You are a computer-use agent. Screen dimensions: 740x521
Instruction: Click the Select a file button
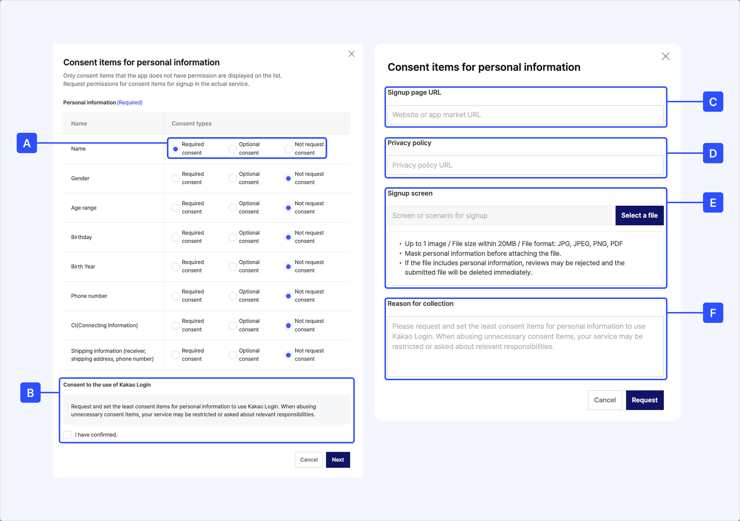tap(639, 216)
